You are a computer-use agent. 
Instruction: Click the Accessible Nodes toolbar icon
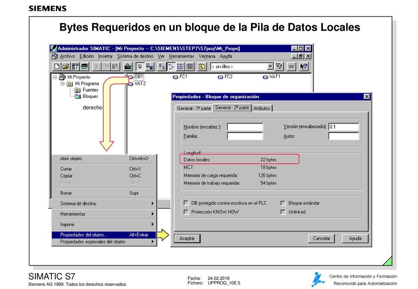click(75, 66)
